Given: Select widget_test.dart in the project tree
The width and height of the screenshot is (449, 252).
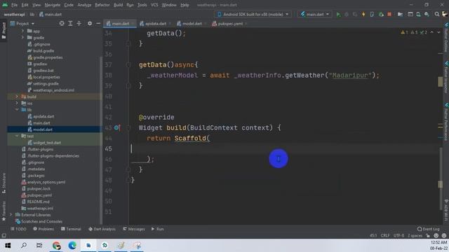Looking at the screenshot, I should 47,143.
